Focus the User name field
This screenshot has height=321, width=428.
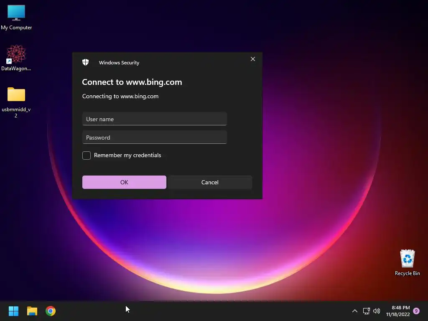[155, 119]
